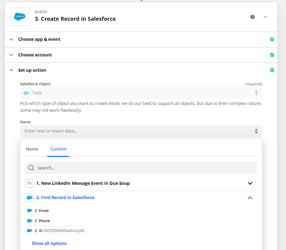Click green checkmark beside Choose account
286x250 pixels.
coord(272,55)
